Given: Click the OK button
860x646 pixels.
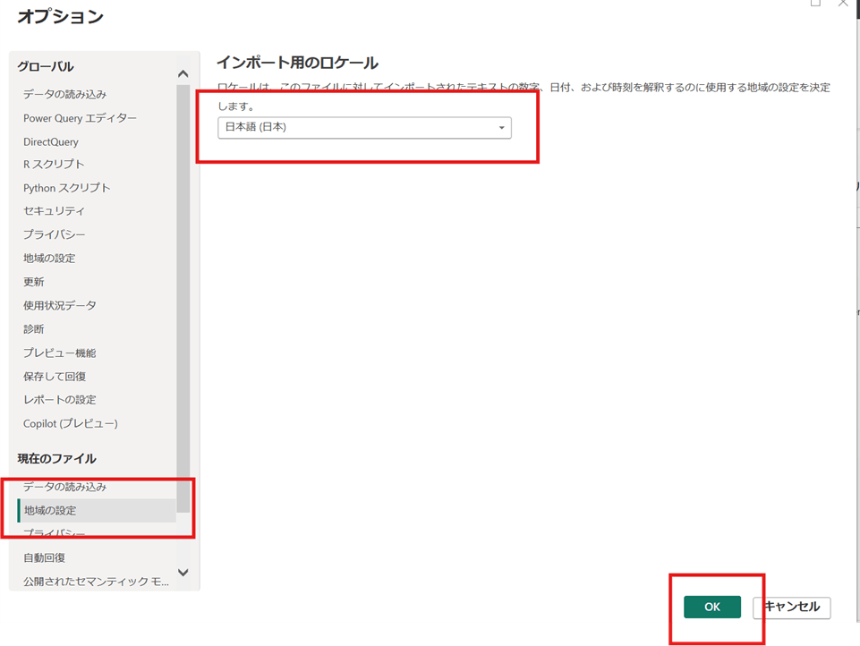Looking at the screenshot, I should [x=711, y=607].
